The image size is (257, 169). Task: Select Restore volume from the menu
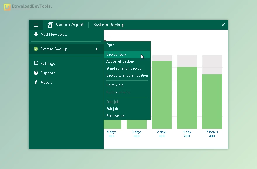(118, 92)
